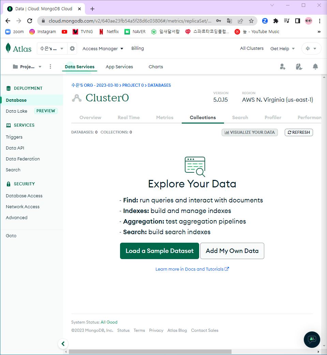Viewport: 327px width, 355px height.
Task: Open the Chrome extensions puzzle icon
Action: point(276,21)
